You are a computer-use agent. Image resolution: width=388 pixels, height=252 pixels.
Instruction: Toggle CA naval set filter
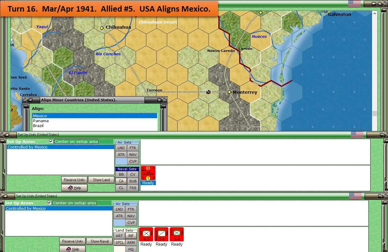[x=121, y=181]
